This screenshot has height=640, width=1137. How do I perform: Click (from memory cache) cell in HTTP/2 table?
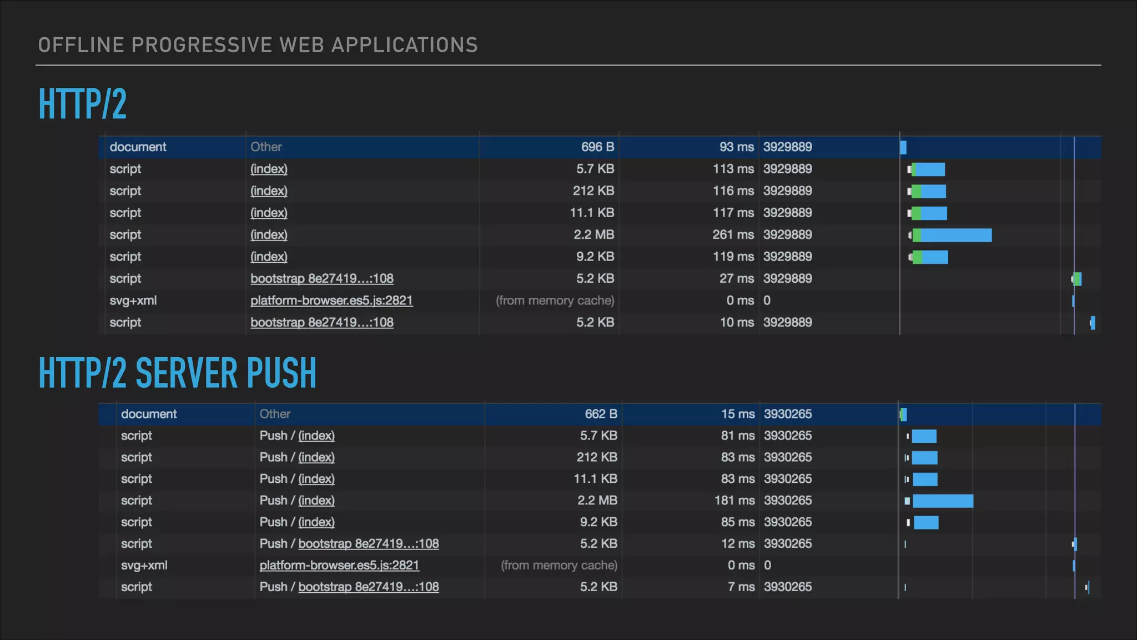point(555,301)
